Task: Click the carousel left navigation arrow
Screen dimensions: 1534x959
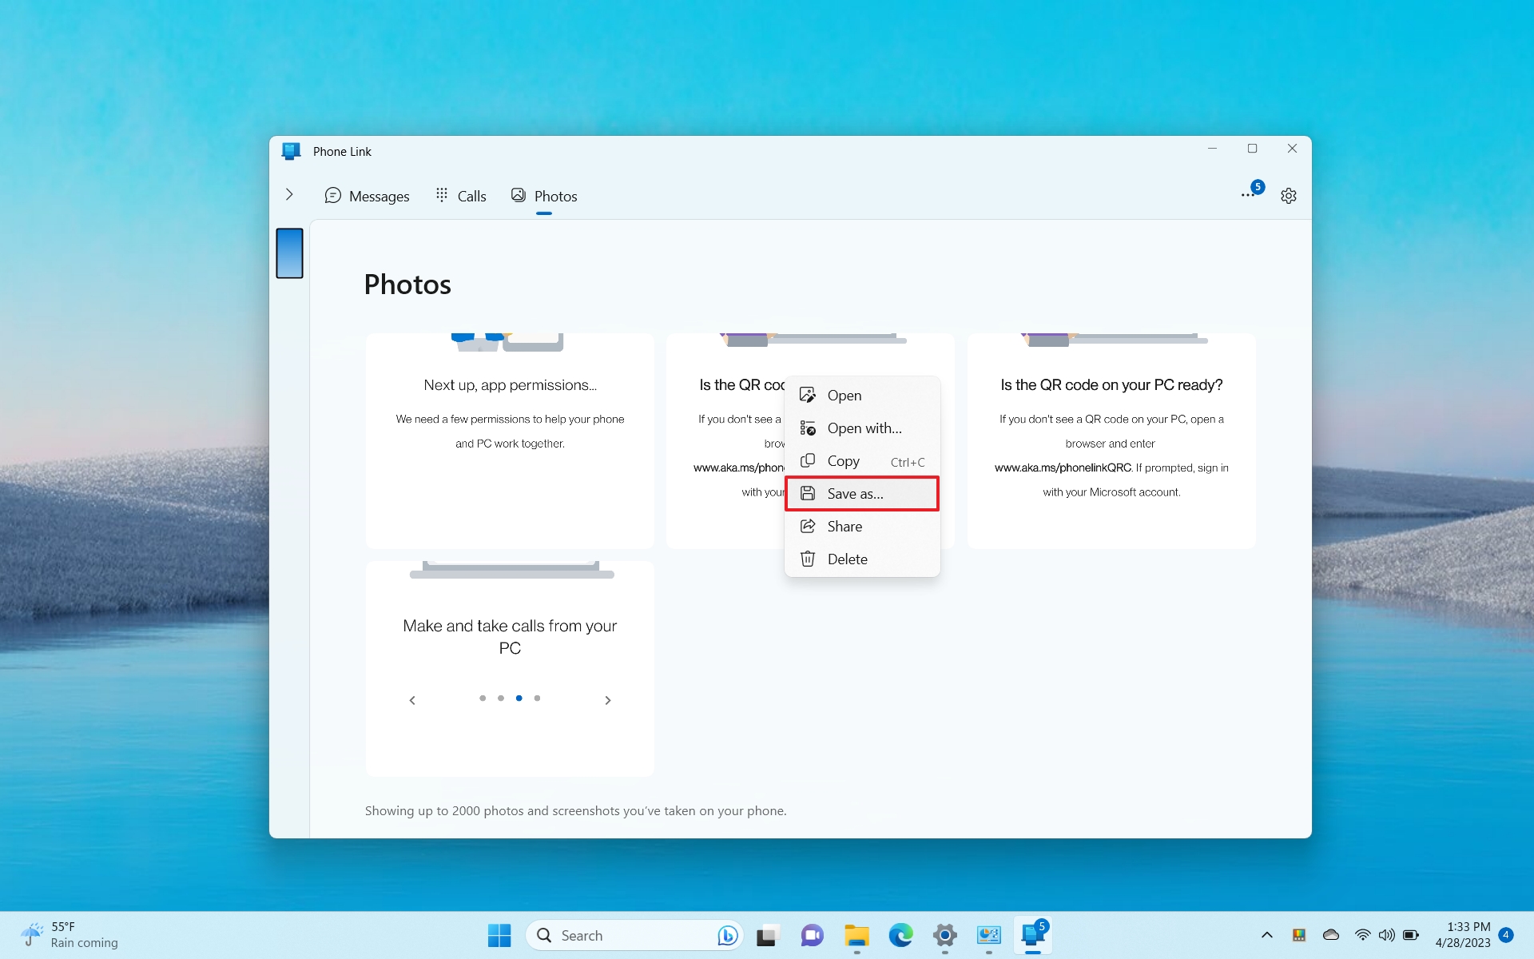Action: coord(412,699)
